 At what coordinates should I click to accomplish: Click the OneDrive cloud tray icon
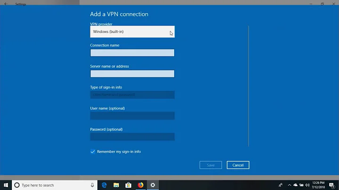(x=295, y=185)
